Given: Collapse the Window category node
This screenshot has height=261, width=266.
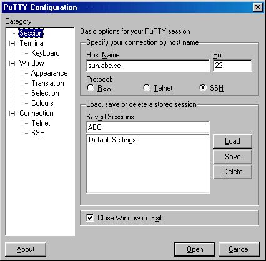Looking at the screenshot, I should tap(12, 63).
